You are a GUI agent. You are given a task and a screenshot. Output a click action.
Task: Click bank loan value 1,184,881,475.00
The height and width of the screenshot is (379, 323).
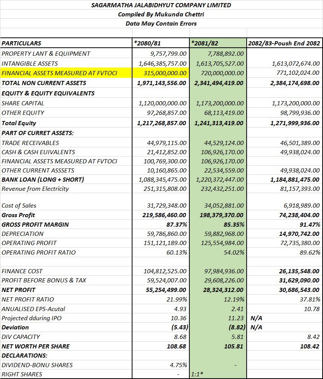[x=296, y=180]
